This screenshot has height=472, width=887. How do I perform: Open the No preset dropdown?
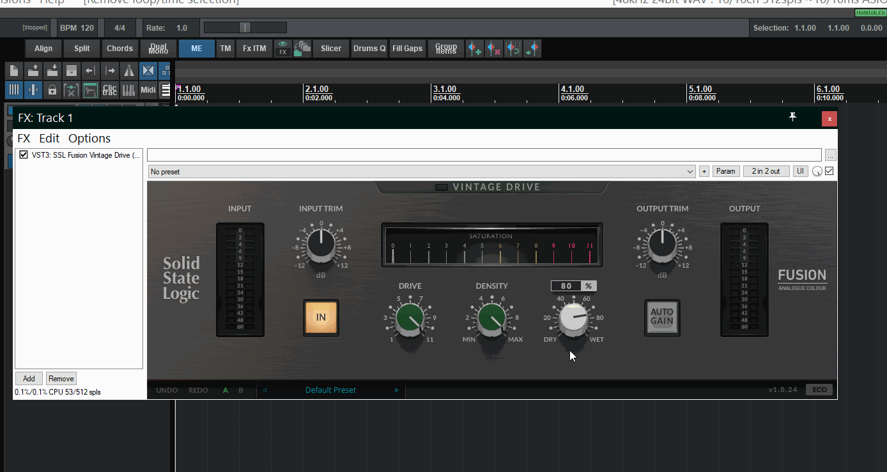(422, 172)
